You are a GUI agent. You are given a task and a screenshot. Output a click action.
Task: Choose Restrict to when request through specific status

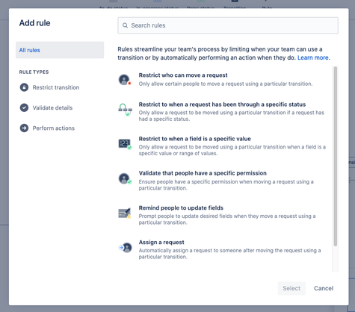[222, 104]
